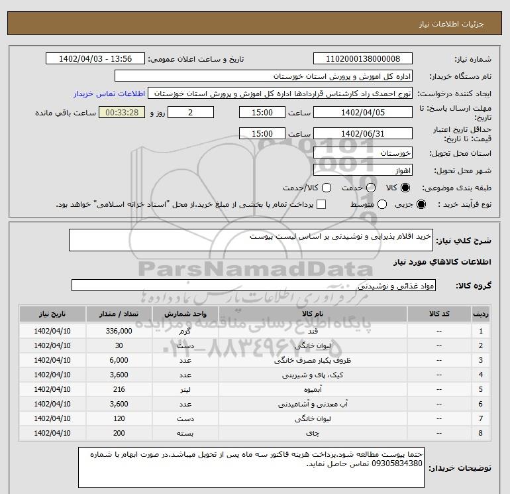The width and height of the screenshot is (510, 494).
Task: Click the unit گرم cell
Action: (x=185, y=331)
